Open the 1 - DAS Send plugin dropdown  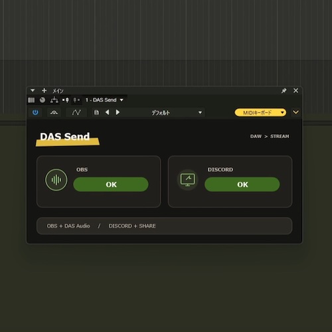104,100
